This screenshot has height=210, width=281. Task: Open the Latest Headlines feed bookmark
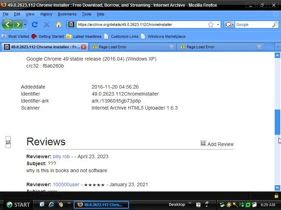84,36
